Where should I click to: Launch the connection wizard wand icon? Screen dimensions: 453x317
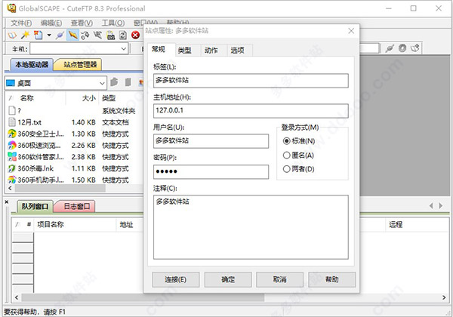(x=25, y=35)
